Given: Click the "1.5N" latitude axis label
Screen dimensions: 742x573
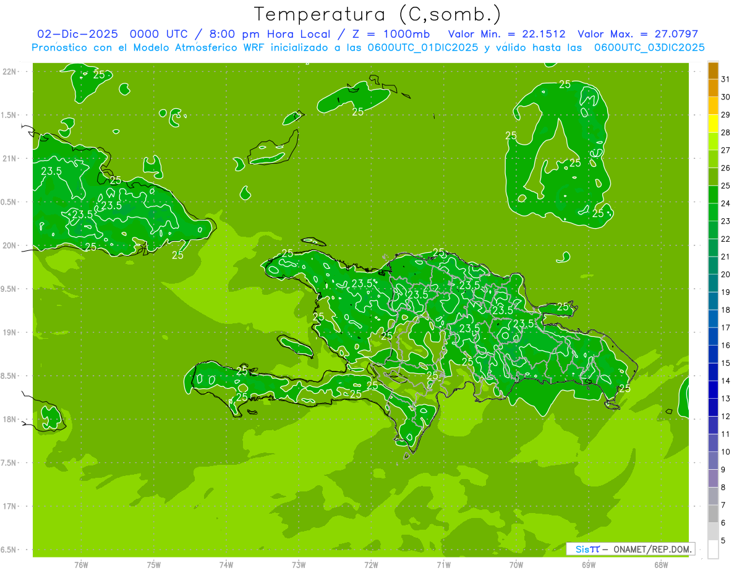Looking at the screenshot, I should click(x=9, y=115).
